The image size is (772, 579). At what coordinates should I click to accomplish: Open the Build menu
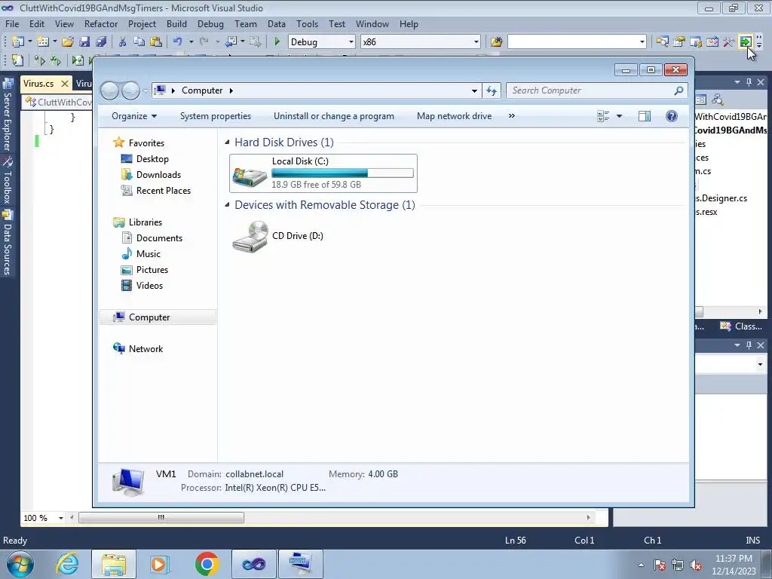(176, 24)
